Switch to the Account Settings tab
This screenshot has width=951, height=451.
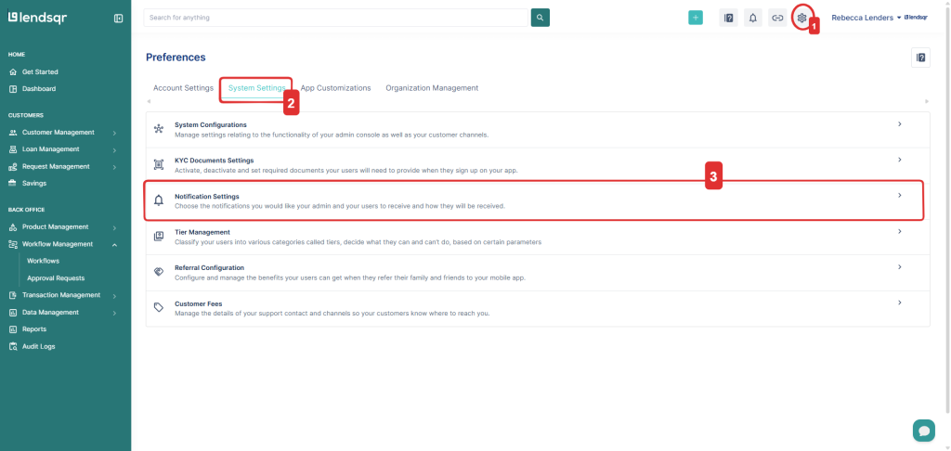pos(183,88)
